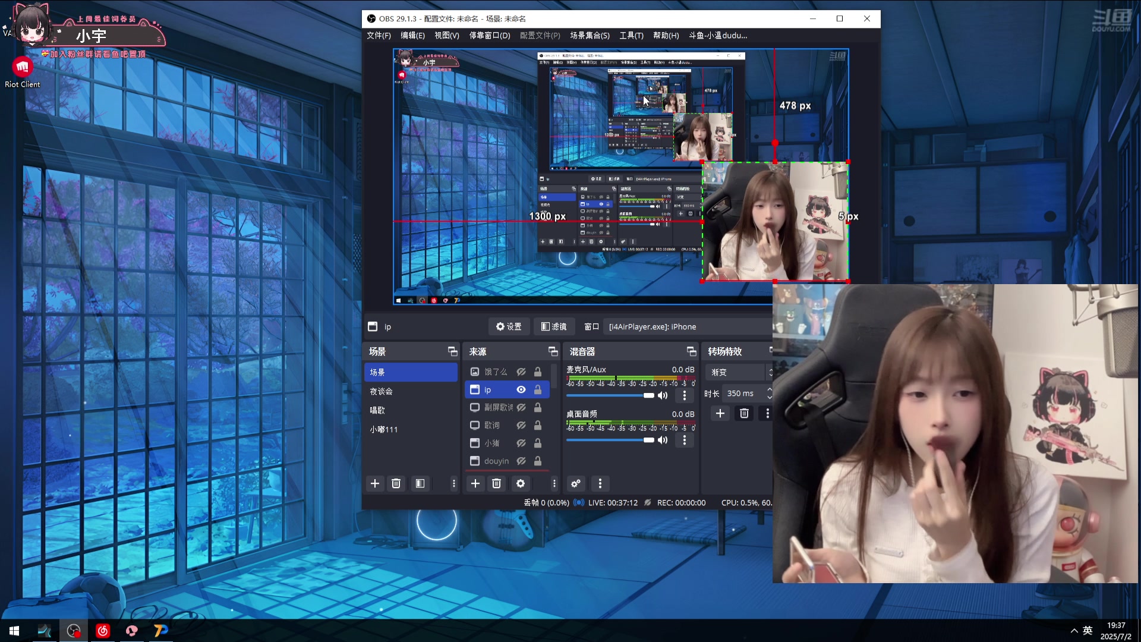Open the 窗口 selection dropdown showing iPhone
The height and width of the screenshot is (642, 1141).
tap(689, 326)
